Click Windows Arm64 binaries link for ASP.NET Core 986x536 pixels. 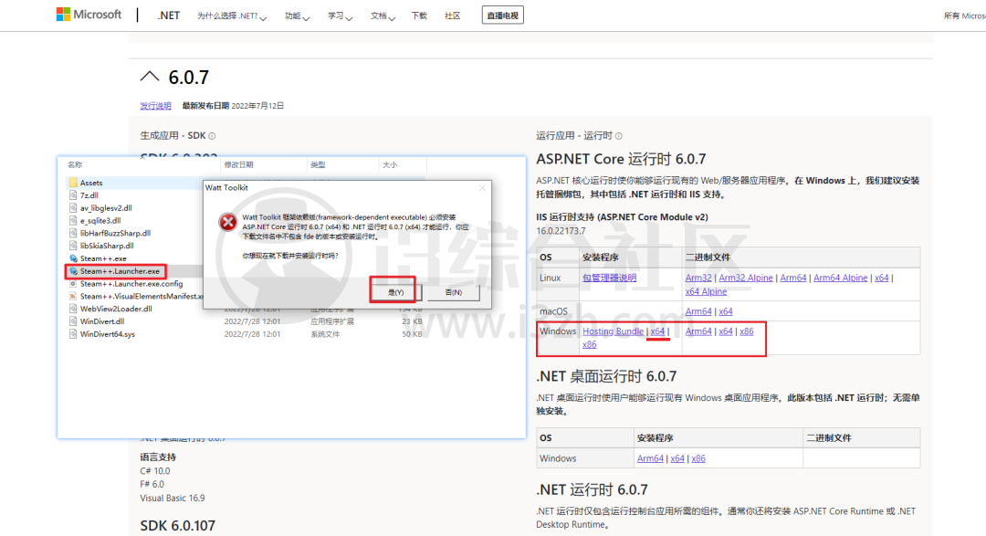(698, 331)
